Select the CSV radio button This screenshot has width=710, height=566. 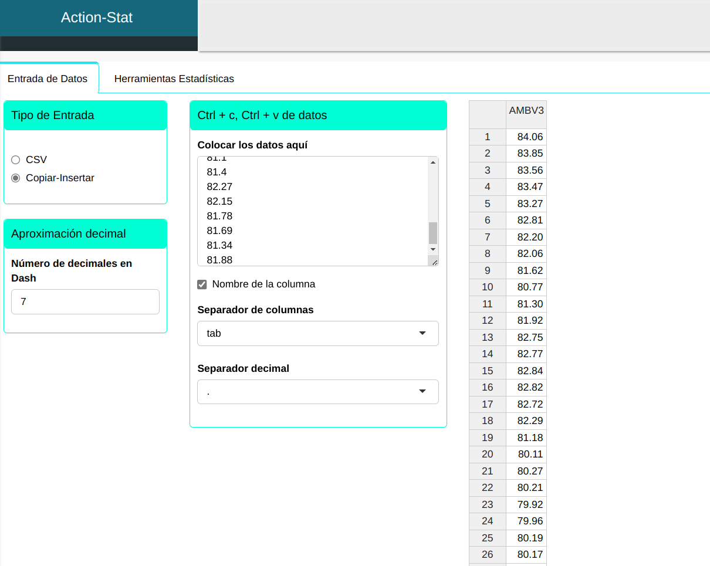(16, 160)
